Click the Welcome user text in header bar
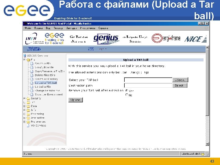Viewport: 220px width, 165px height. (34, 49)
